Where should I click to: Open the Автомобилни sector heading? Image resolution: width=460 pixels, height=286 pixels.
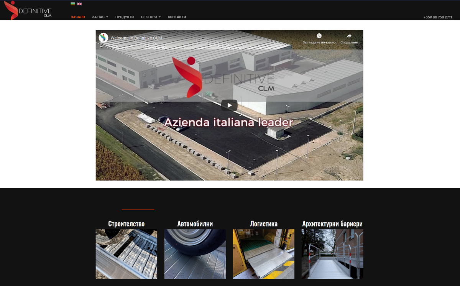click(x=195, y=224)
